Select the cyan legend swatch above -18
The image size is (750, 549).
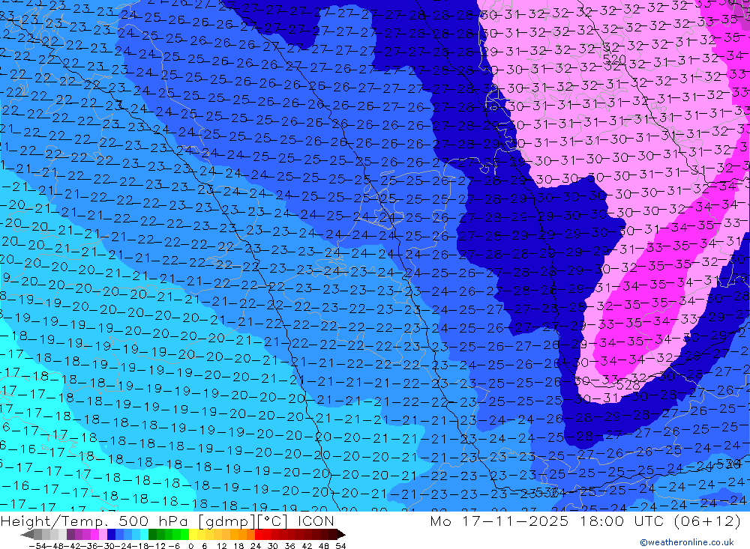[144, 534]
